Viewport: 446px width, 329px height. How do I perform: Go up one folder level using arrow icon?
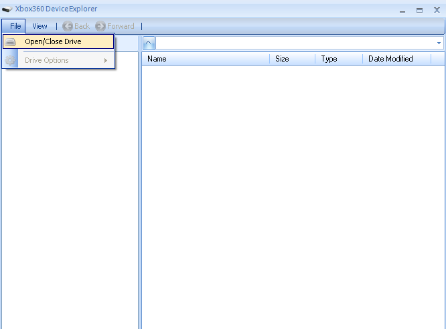tap(149, 43)
